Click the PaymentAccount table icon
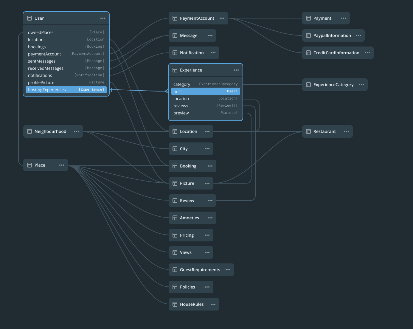The image size is (413, 329). click(x=175, y=18)
